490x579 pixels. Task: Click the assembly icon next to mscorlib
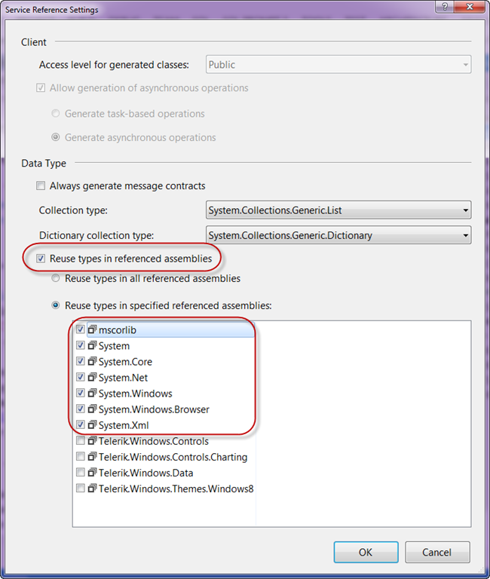click(93, 330)
